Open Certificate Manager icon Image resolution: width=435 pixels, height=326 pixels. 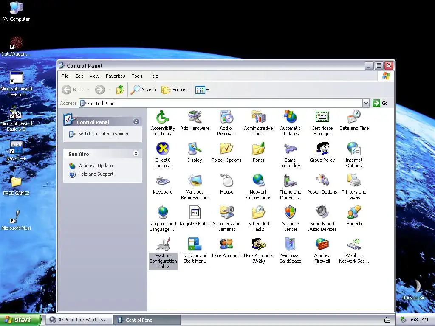[322, 123]
